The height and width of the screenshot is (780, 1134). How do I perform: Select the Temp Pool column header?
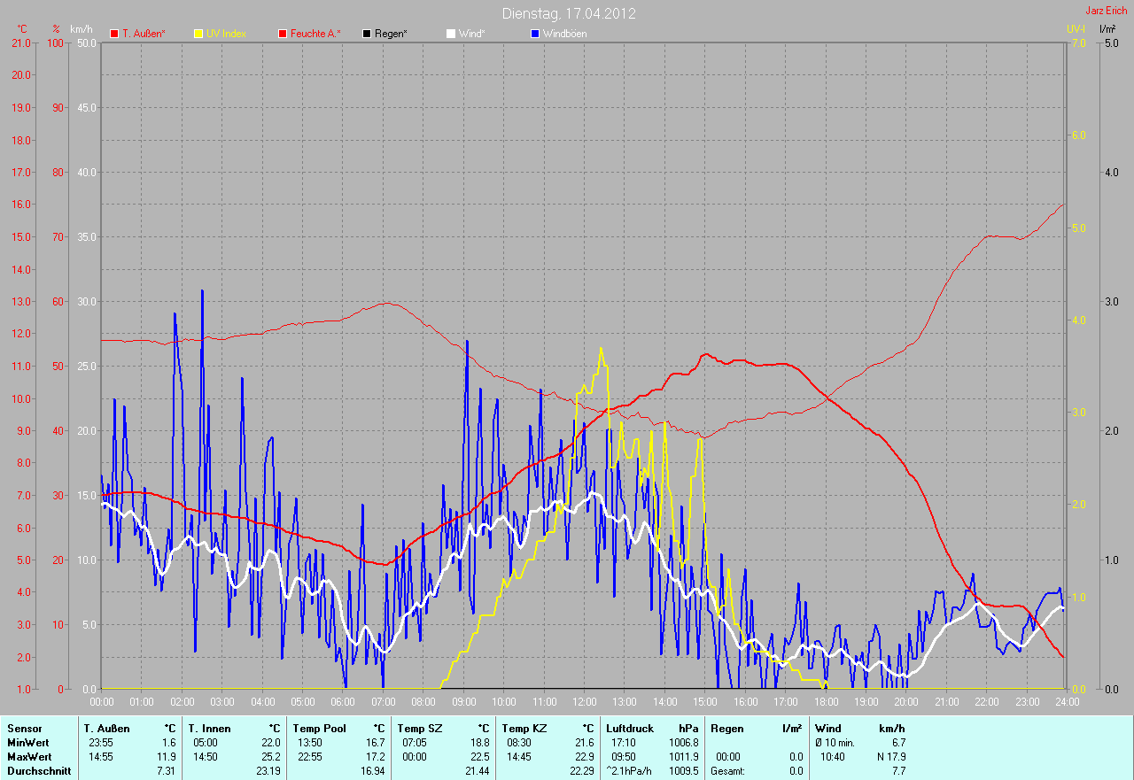318,729
